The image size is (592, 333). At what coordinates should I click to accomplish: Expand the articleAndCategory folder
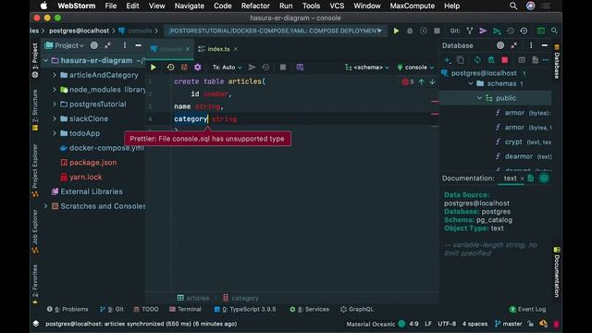55,75
